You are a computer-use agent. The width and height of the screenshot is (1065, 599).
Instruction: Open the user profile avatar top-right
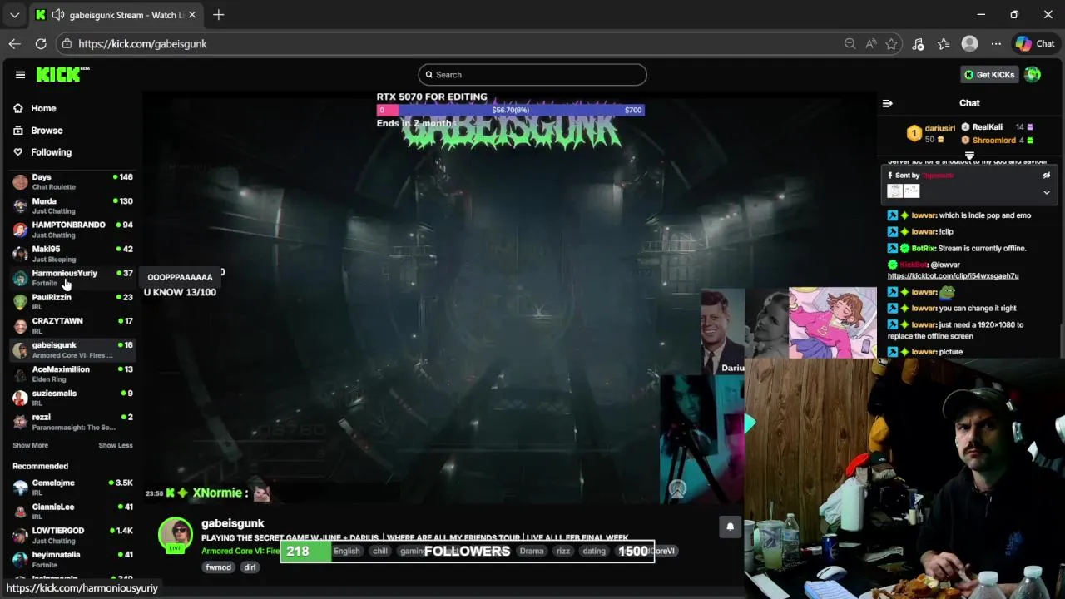click(1033, 75)
